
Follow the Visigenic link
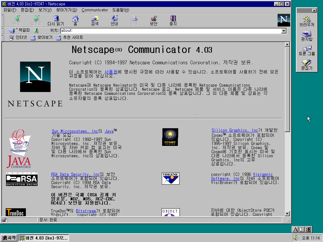[x=263, y=174]
